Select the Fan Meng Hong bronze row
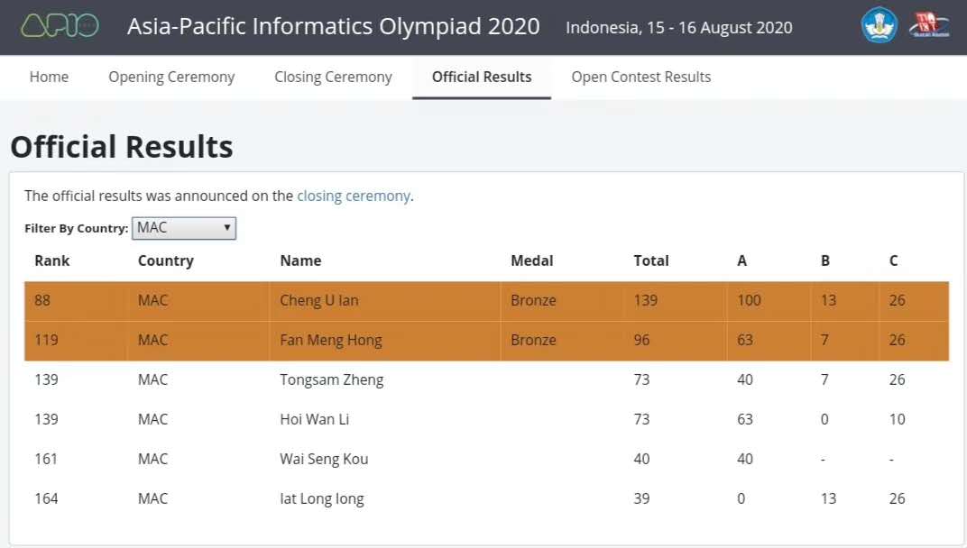 point(331,341)
